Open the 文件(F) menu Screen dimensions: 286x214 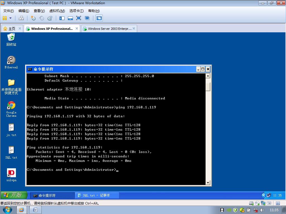point(8,11)
